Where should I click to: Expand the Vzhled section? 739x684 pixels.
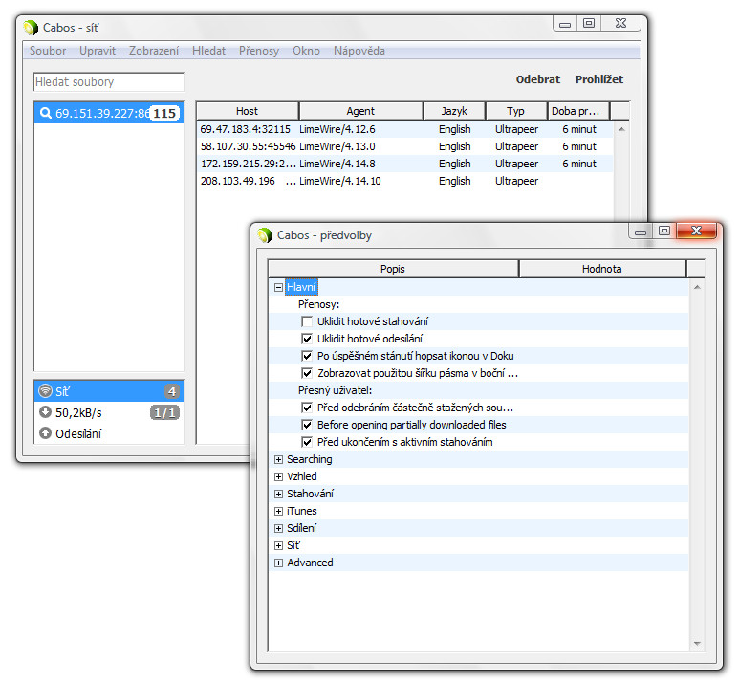[x=278, y=477]
